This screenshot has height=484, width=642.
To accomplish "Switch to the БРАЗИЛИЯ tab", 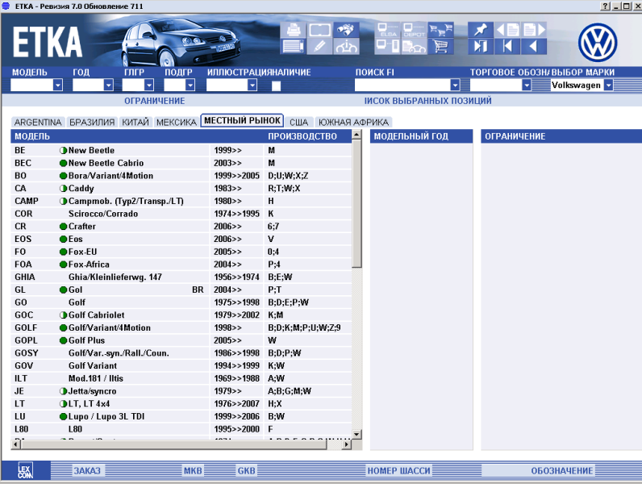I will coord(92,122).
